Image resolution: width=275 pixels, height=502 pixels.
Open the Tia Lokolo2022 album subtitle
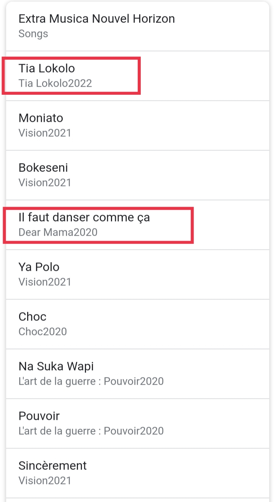[55, 83]
